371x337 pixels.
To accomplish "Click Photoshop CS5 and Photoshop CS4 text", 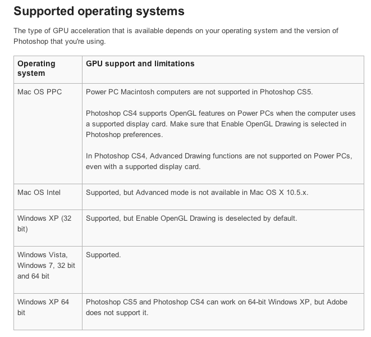I will point(145,302).
